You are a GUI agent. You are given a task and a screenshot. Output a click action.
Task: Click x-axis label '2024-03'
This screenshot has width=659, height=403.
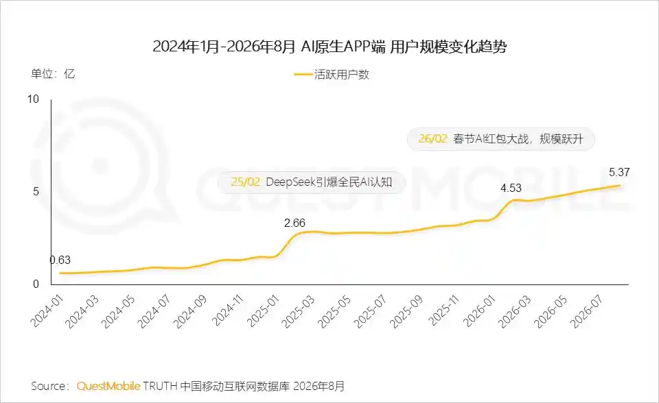(x=82, y=310)
